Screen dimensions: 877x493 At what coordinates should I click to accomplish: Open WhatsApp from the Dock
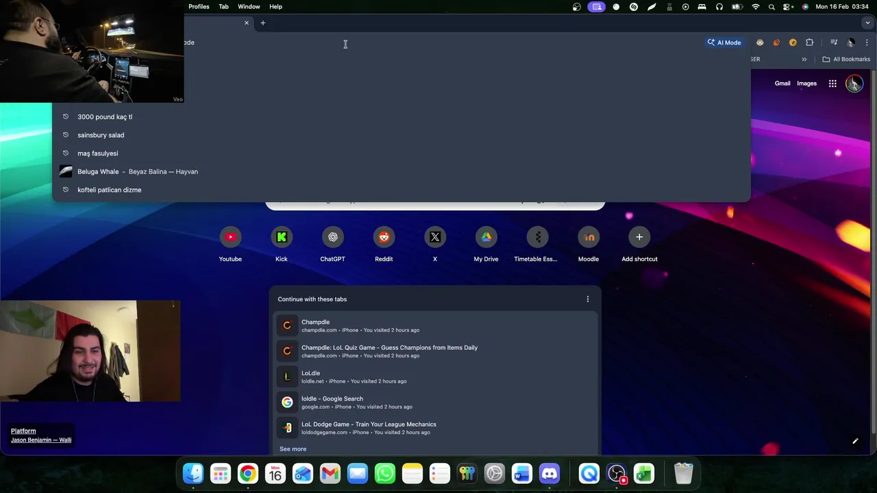[x=385, y=473]
